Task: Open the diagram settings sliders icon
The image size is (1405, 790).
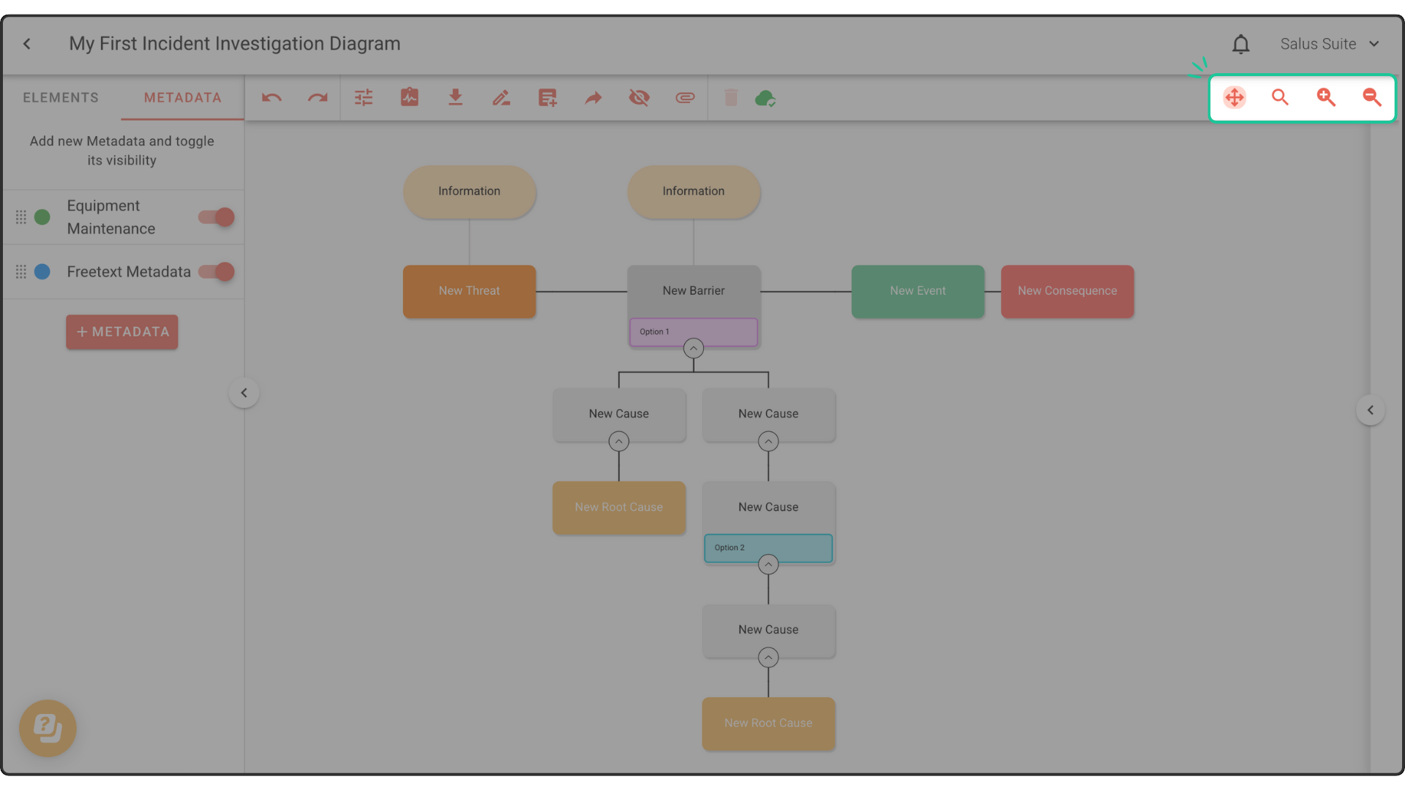Action: coord(364,98)
